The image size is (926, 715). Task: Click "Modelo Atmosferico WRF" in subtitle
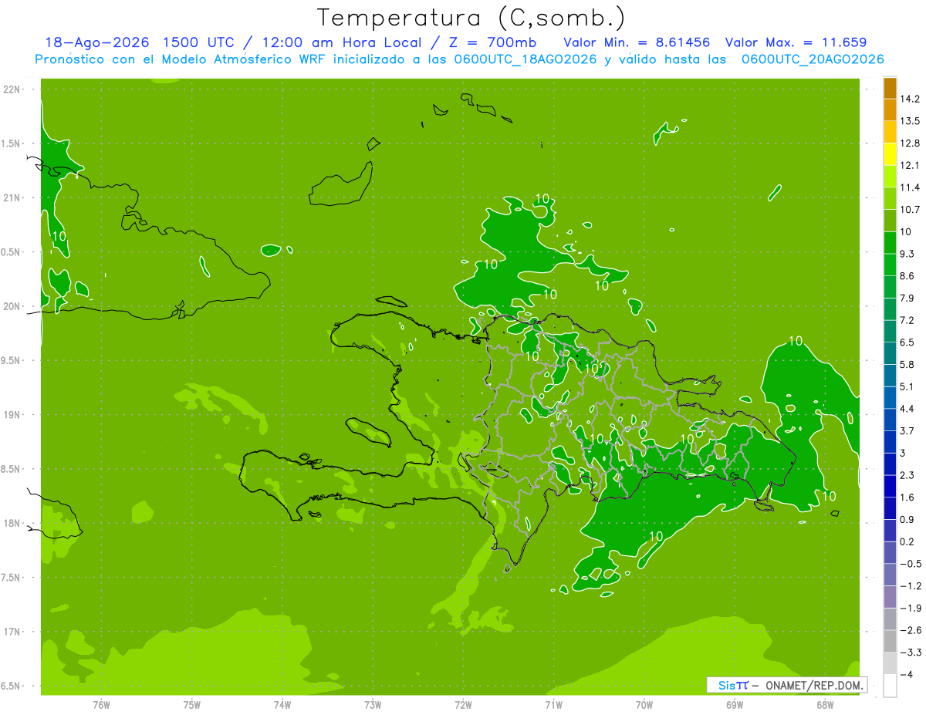click(232, 59)
